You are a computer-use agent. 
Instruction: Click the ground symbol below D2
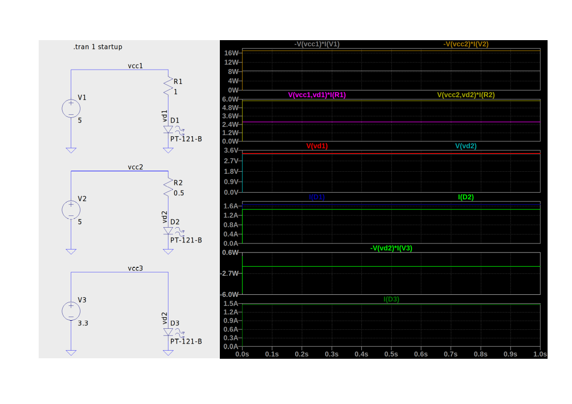(168, 252)
